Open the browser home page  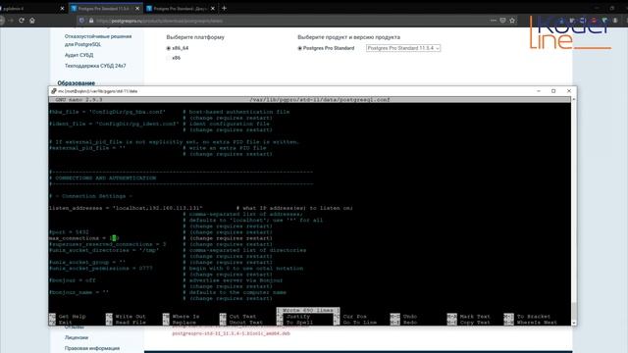coord(32,21)
